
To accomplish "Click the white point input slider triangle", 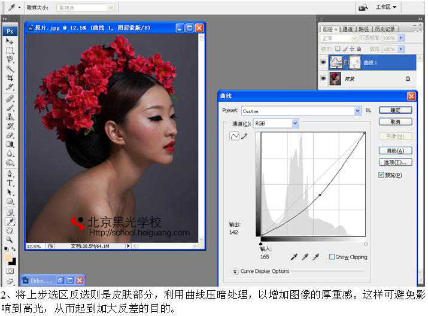I will point(366,244).
